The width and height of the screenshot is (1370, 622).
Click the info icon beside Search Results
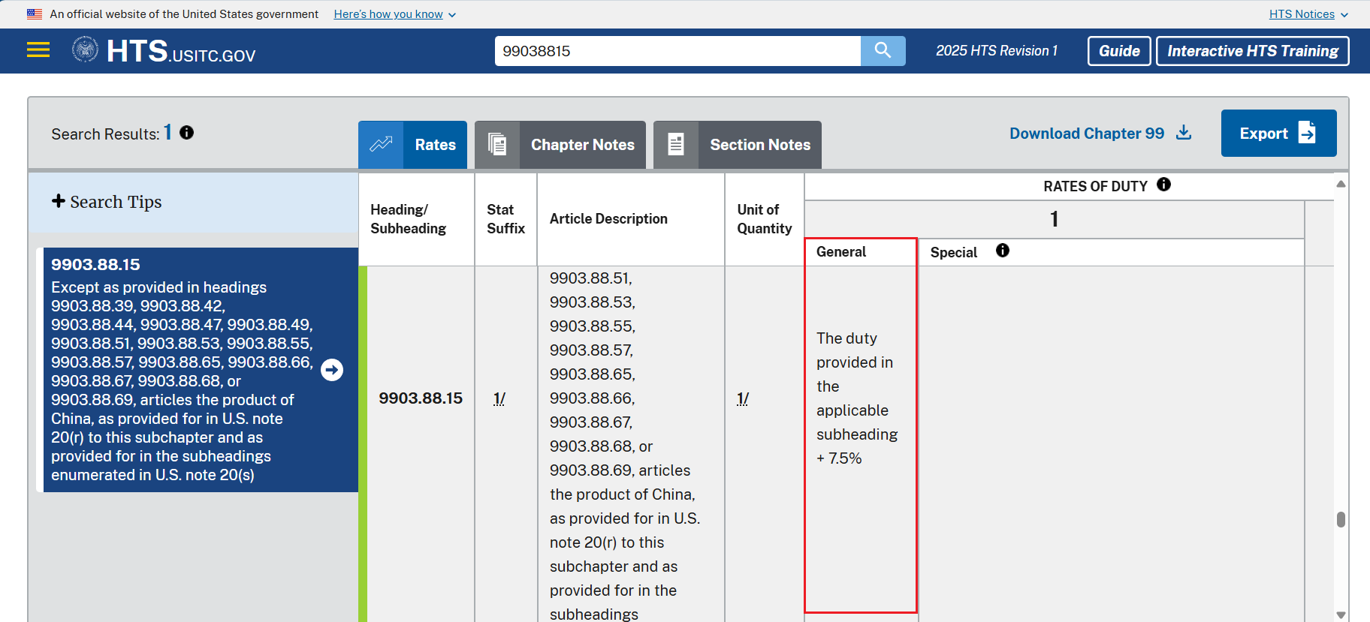click(187, 133)
